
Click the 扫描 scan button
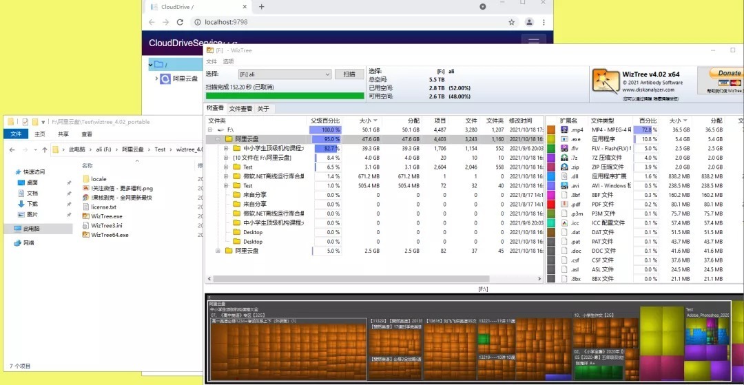(350, 74)
